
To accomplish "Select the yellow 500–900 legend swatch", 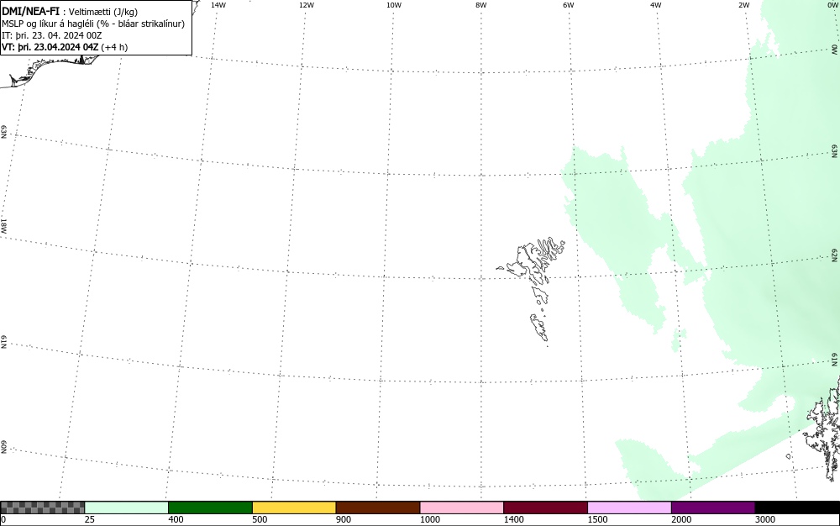I will (294, 508).
